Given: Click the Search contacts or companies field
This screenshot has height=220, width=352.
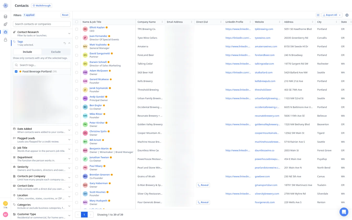Looking at the screenshot, I should coord(42,24).
